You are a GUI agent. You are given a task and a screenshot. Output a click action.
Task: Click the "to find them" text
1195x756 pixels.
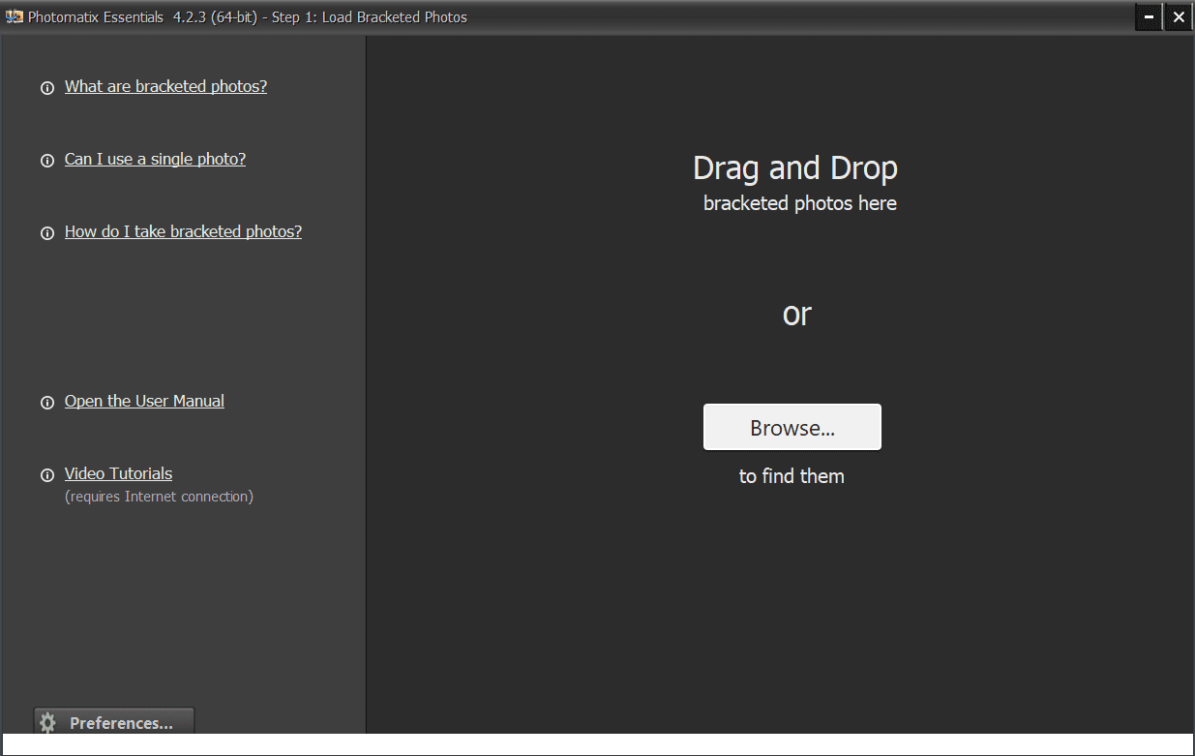pyautogui.click(x=792, y=476)
